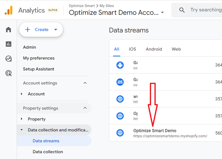Expand the Property tree item

tap(22, 119)
